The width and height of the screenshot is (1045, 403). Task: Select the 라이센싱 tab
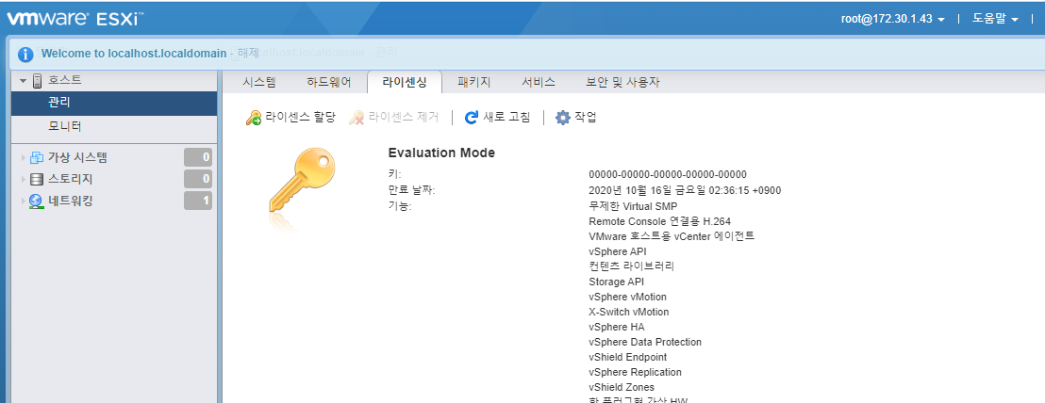tap(404, 83)
